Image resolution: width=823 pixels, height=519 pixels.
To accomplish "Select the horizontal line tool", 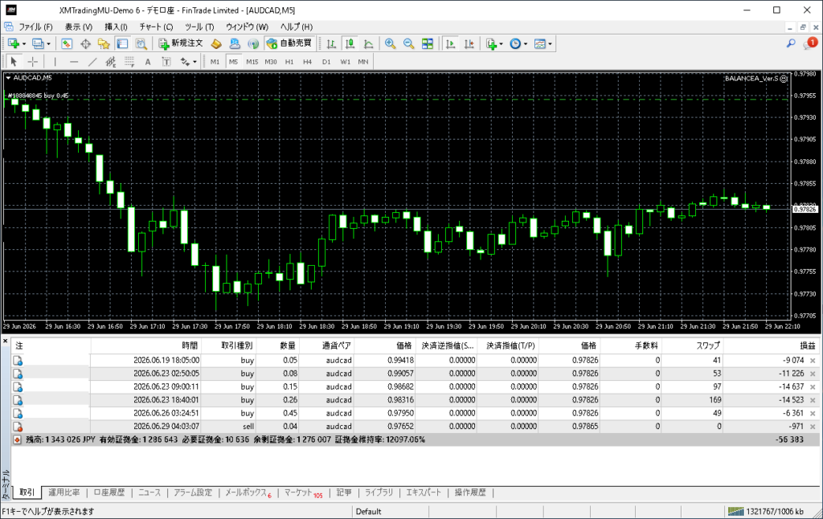I will 73,61.
